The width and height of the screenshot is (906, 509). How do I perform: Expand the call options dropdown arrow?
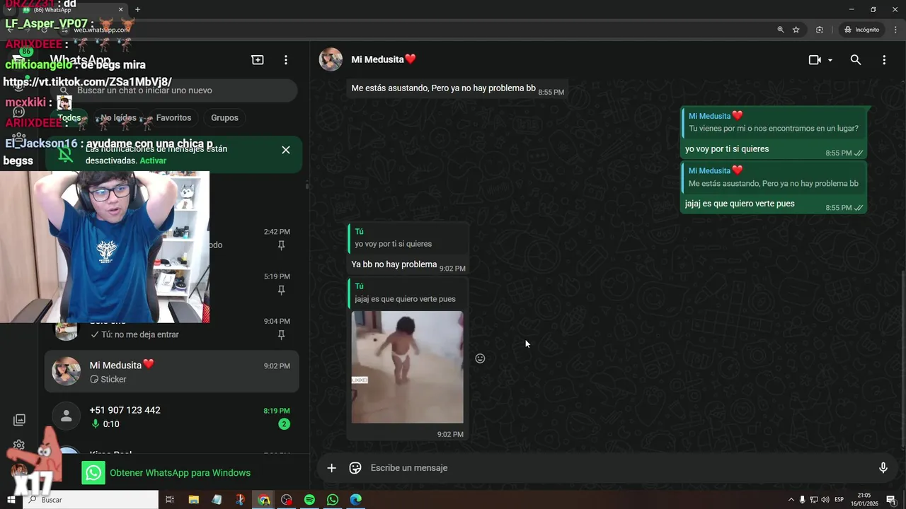(830, 60)
